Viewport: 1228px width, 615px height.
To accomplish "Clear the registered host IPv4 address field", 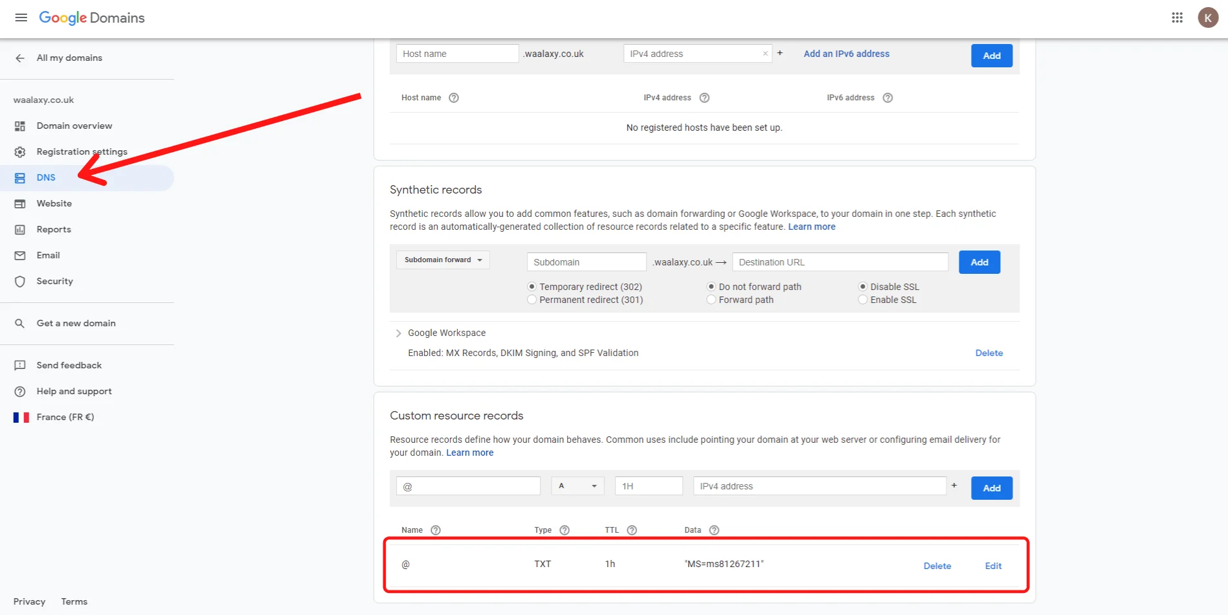I will coord(765,54).
